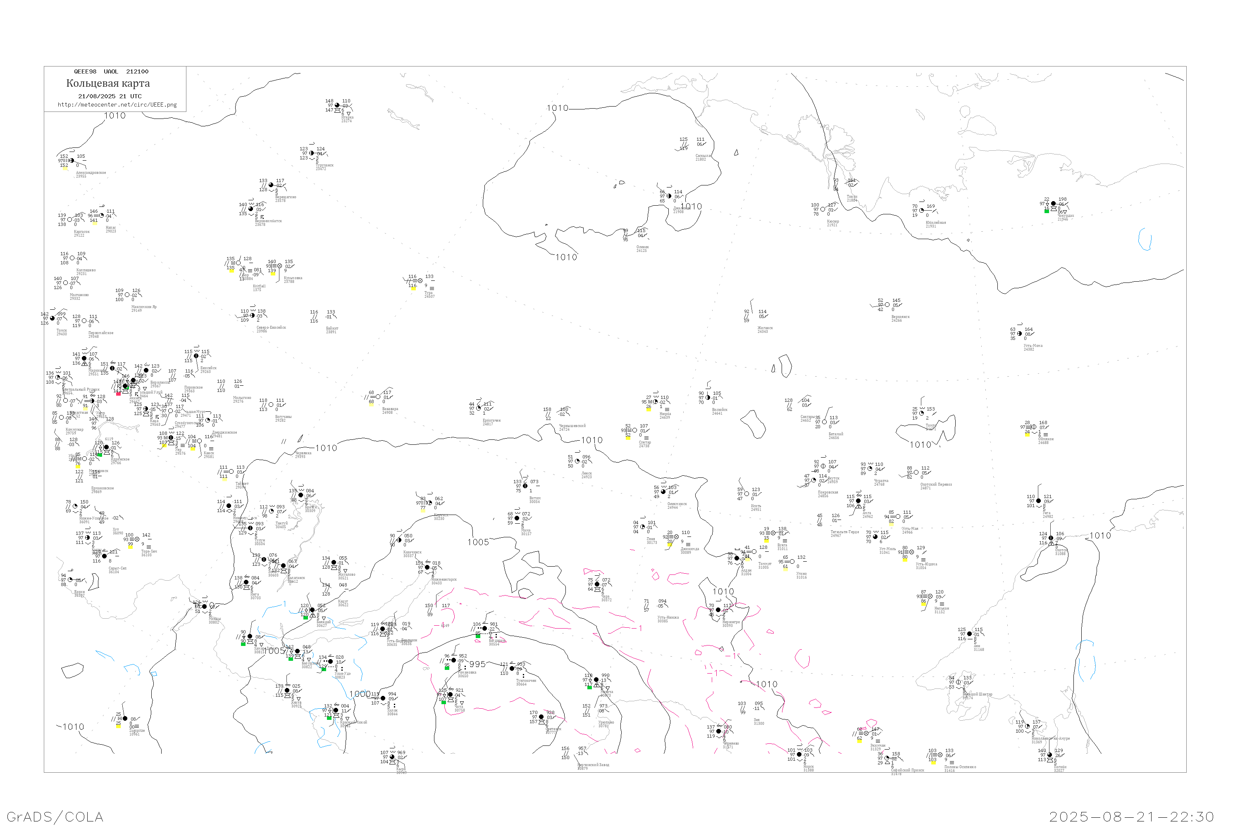Click the meteocenter.net URL in legend
This screenshot has height=826, width=1240.
pos(117,105)
